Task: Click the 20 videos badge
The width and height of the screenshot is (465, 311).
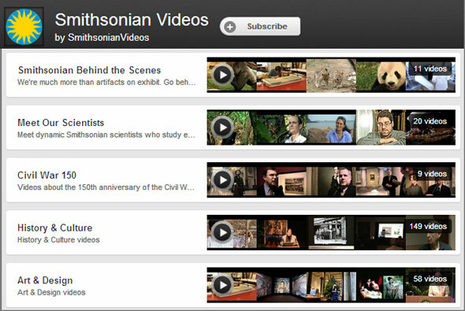Action: point(430,121)
